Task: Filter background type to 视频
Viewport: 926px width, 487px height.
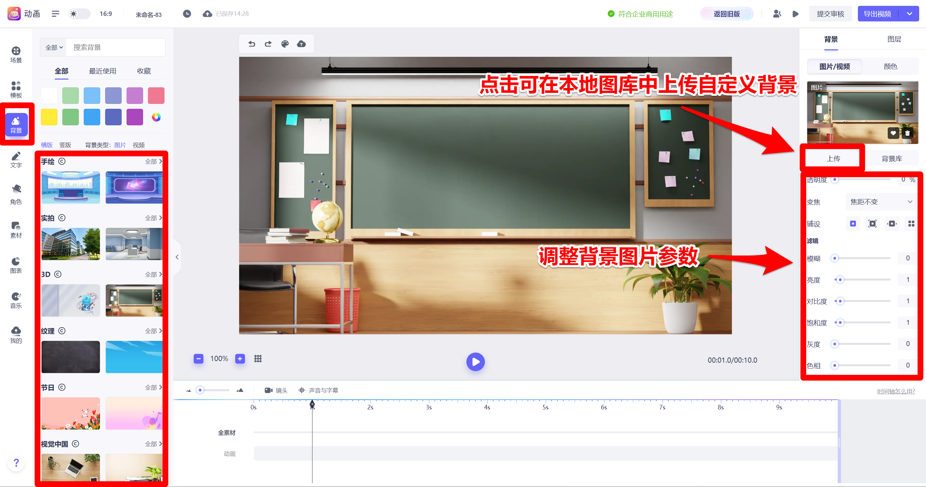Action: (139, 145)
